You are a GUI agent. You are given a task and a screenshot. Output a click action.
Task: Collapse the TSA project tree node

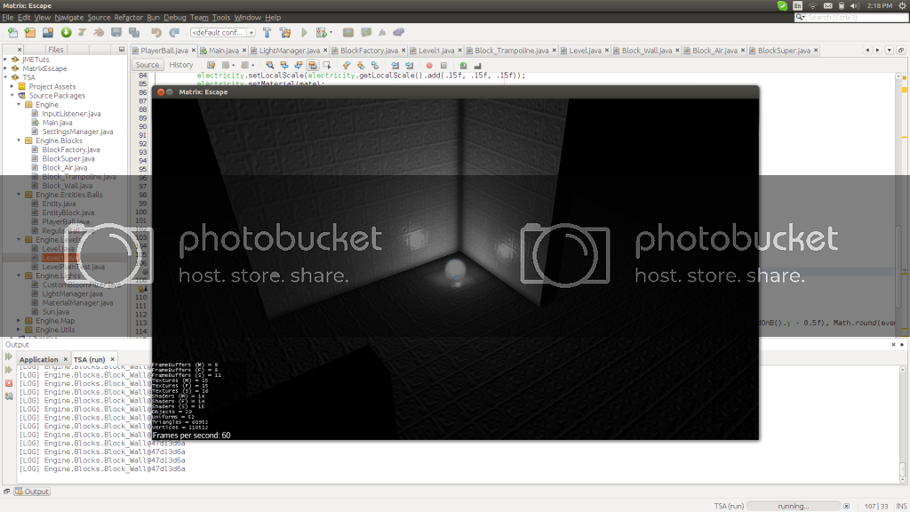tap(7, 77)
